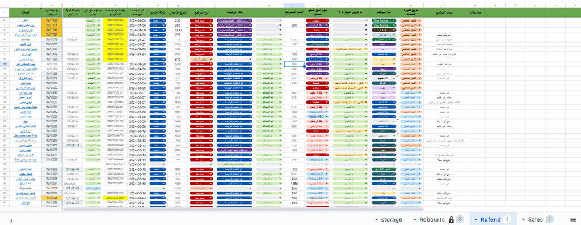Click the sheet tabs scroll arrow

[11, 220]
